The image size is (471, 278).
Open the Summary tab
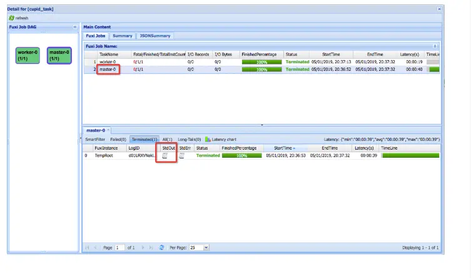122,36
